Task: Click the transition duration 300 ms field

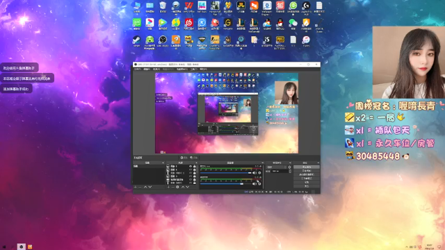Action: click(x=280, y=172)
